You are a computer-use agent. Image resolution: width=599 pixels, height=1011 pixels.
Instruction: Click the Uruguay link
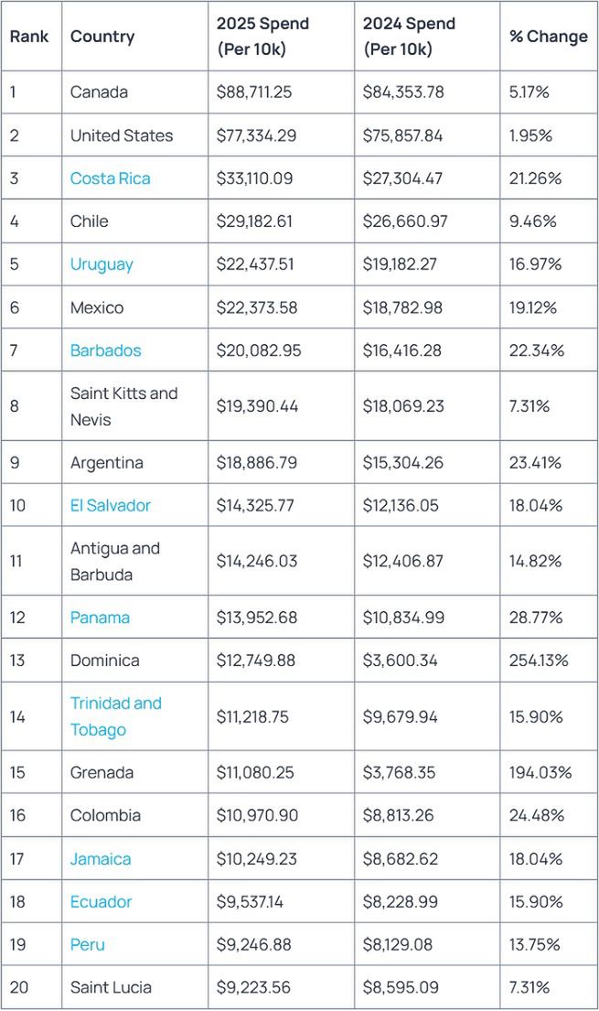[102, 264]
